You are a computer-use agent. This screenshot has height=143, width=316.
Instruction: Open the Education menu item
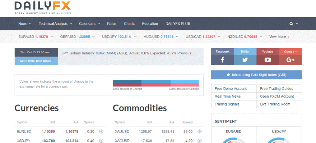[x=150, y=24]
